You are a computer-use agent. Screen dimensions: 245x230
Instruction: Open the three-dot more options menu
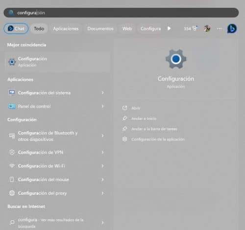click(x=220, y=29)
